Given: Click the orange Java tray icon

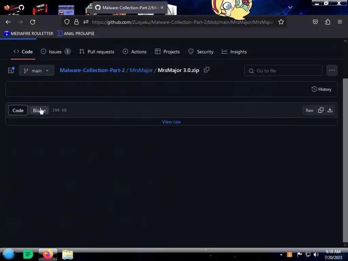Looking at the screenshot, I should [290, 255].
